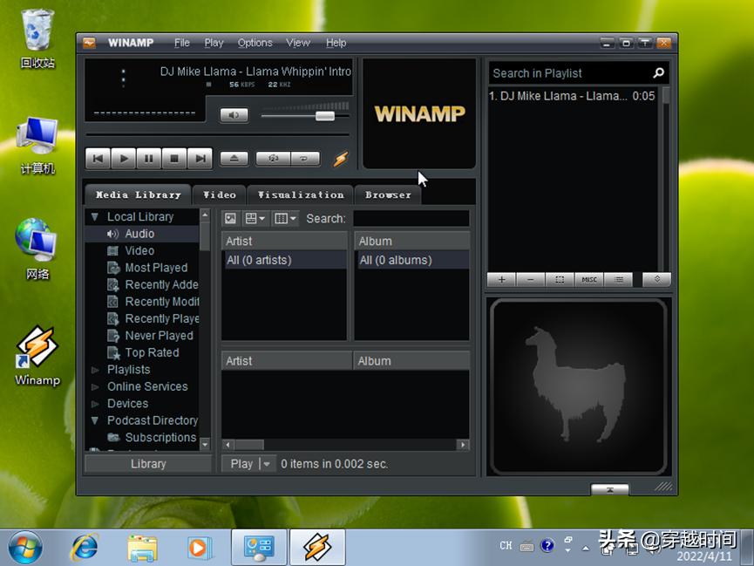Click the playlist Add (+) button

click(x=501, y=280)
